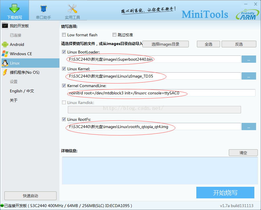Click the Android robot icon
The image size is (261, 210).
5,44
